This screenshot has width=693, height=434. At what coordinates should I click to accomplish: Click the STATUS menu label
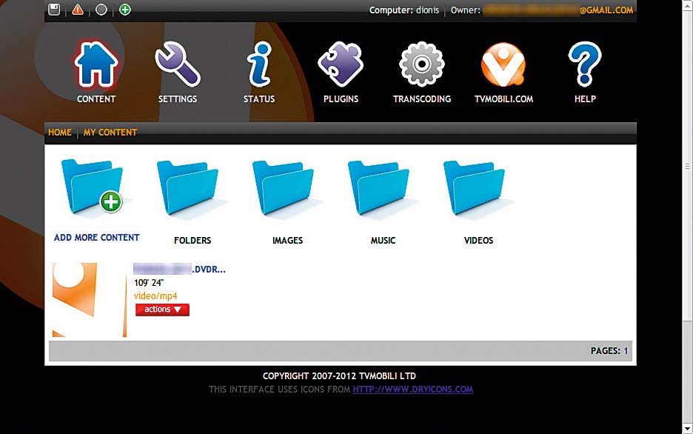[x=259, y=99]
